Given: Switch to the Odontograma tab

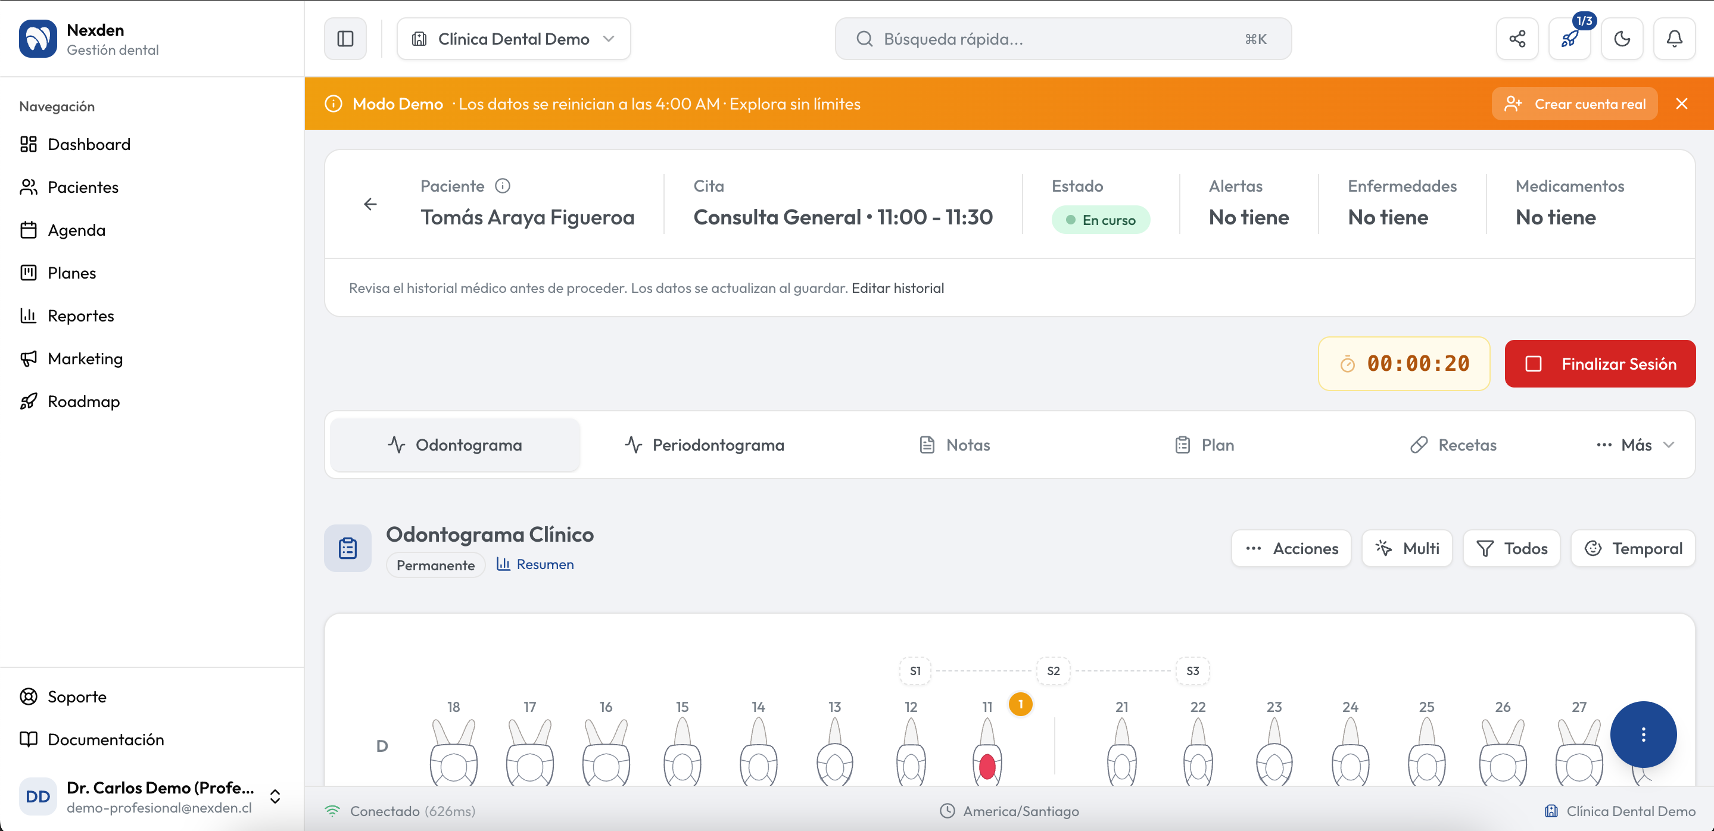Looking at the screenshot, I should (455, 445).
